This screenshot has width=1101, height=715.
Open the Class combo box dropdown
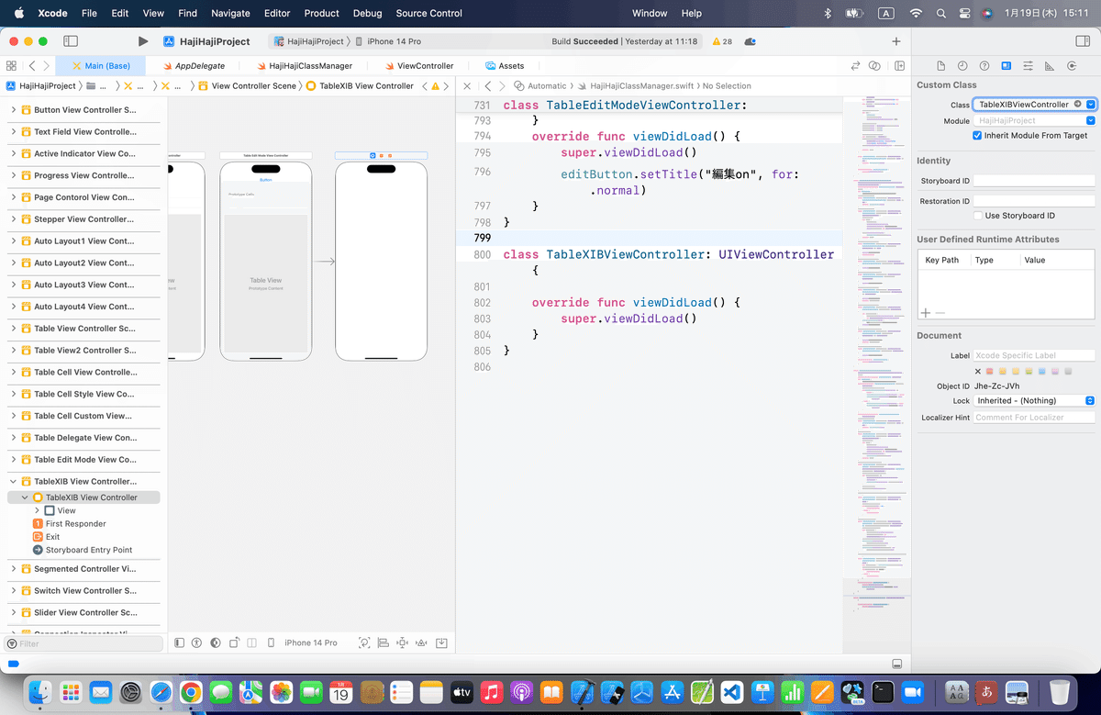coord(1090,104)
